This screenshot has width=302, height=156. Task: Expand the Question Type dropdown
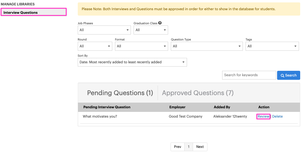[x=207, y=46]
